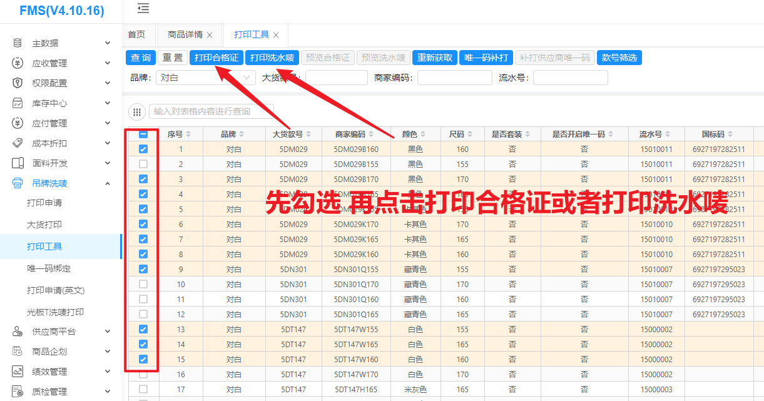
Task: Collapse the sidebar with the menu fold icon
Action: (143, 9)
